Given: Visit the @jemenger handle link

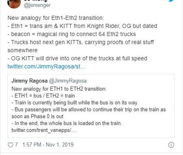Looking at the screenshot, I should pyautogui.click(x=37, y=5).
